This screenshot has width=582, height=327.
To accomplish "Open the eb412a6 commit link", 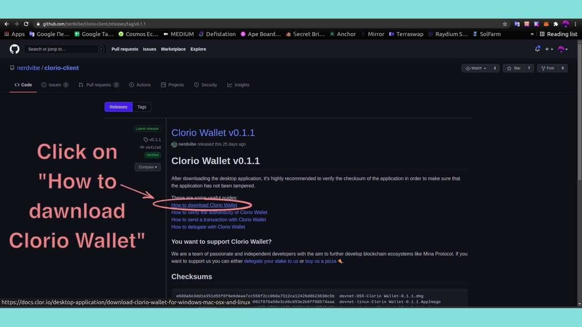I will (x=151, y=147).
